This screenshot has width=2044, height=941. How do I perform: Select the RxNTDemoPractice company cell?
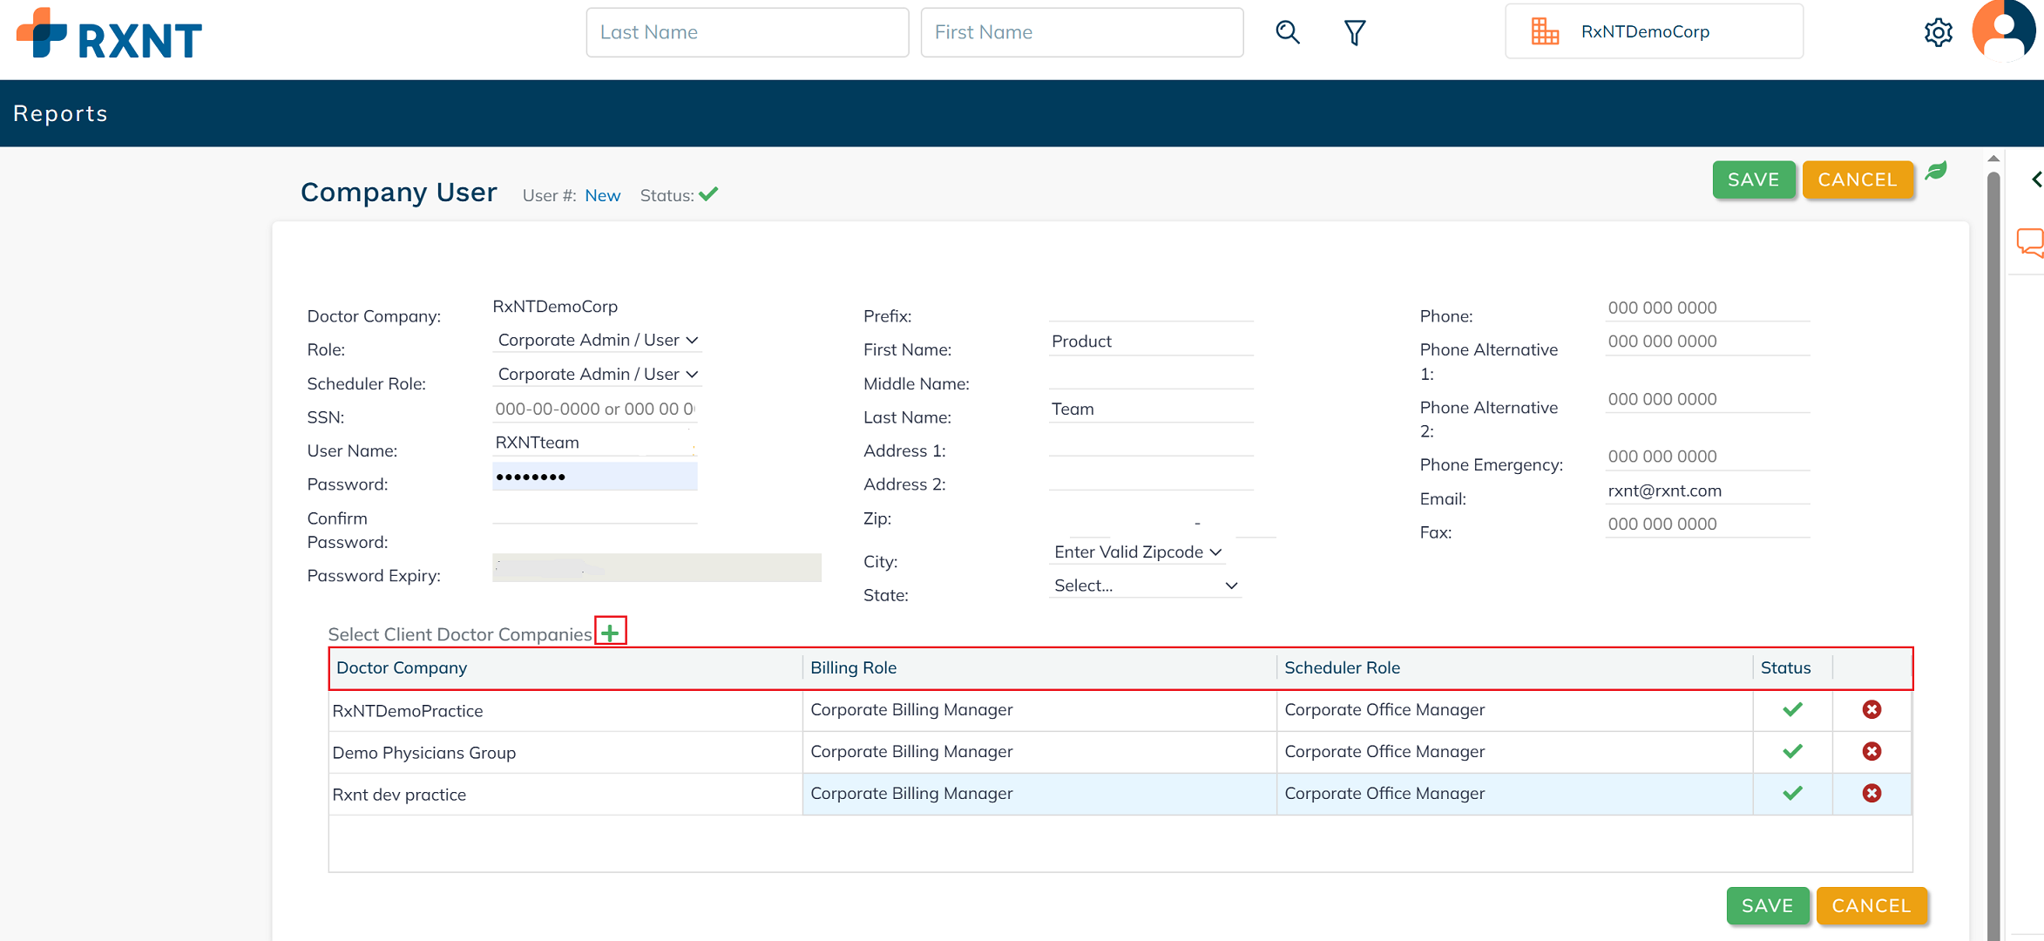pos(565,710)
